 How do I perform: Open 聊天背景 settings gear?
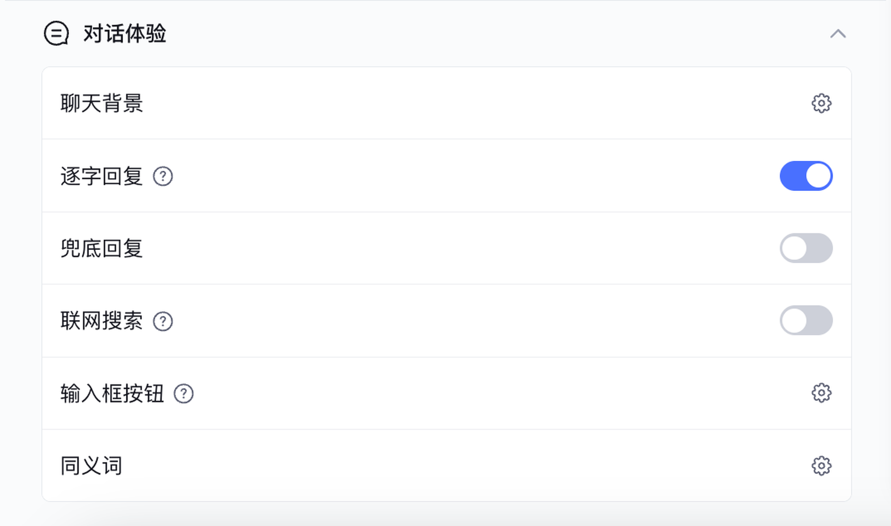click(821, 104)
